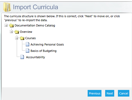Continue with the Next button
This screenshot has height=100, width=132.
110,93
